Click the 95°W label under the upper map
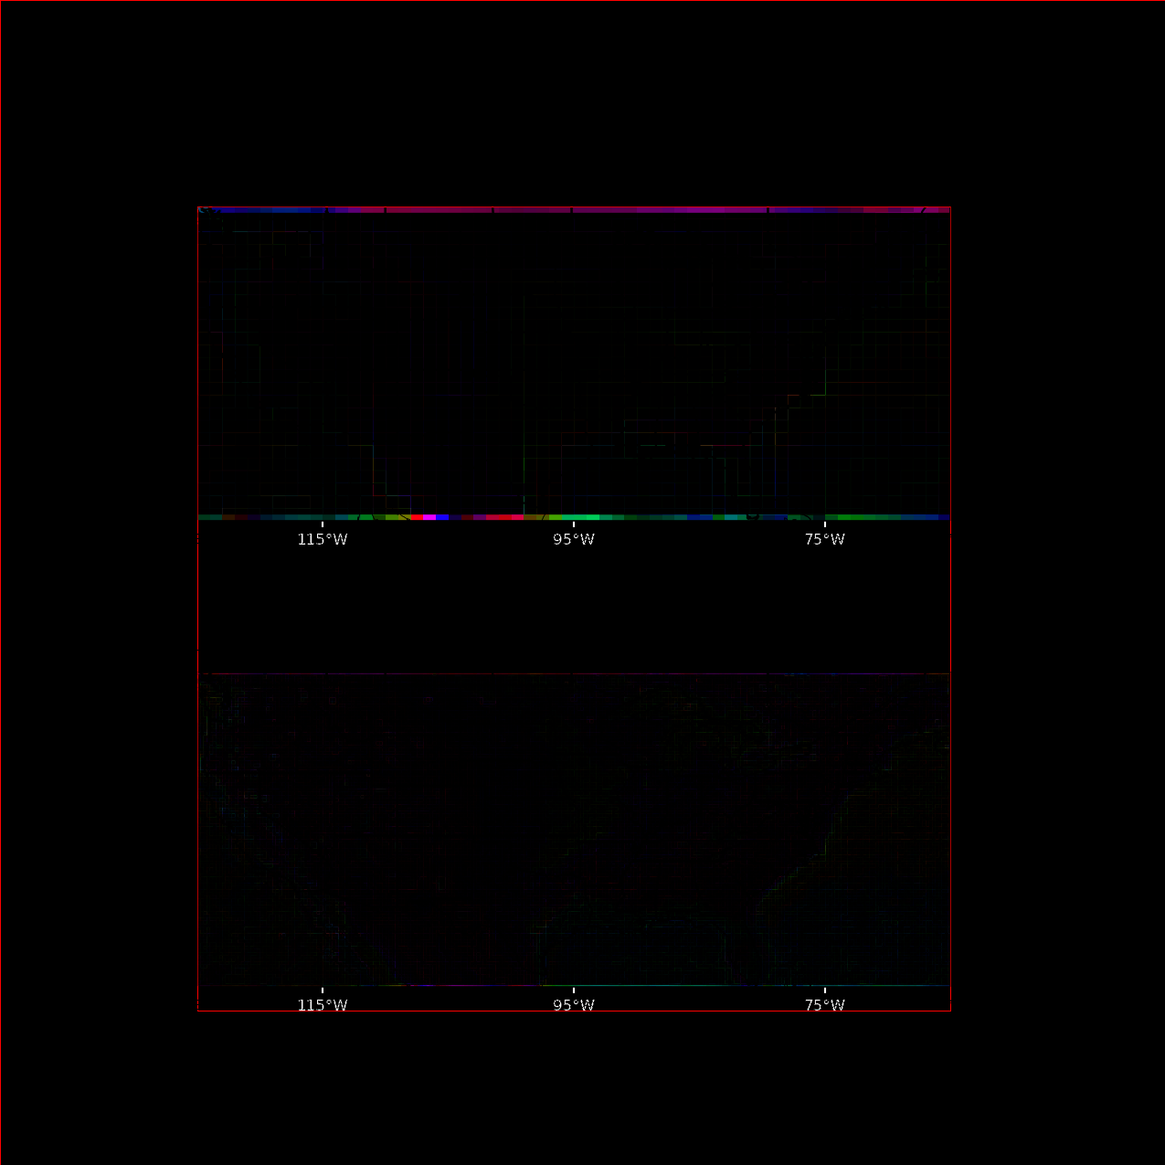Viewport: 1165px width, 1165px height. [574, 539]
